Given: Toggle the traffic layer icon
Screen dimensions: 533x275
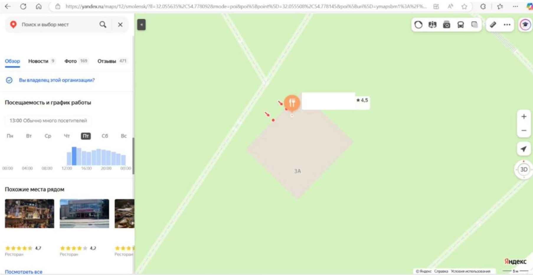Looking at the screenshot, I should click(x=418, y=25).
